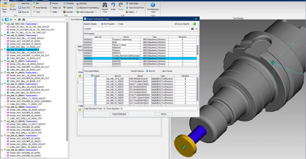
Task: Add a Polisher tool
Action: coord(69,3)
